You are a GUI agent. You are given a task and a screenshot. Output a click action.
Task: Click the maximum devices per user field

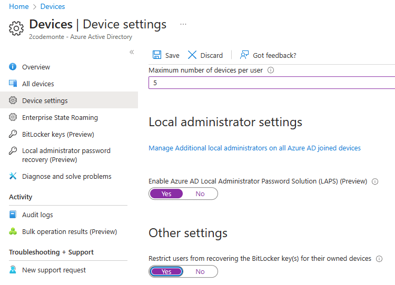coord(271,83)
